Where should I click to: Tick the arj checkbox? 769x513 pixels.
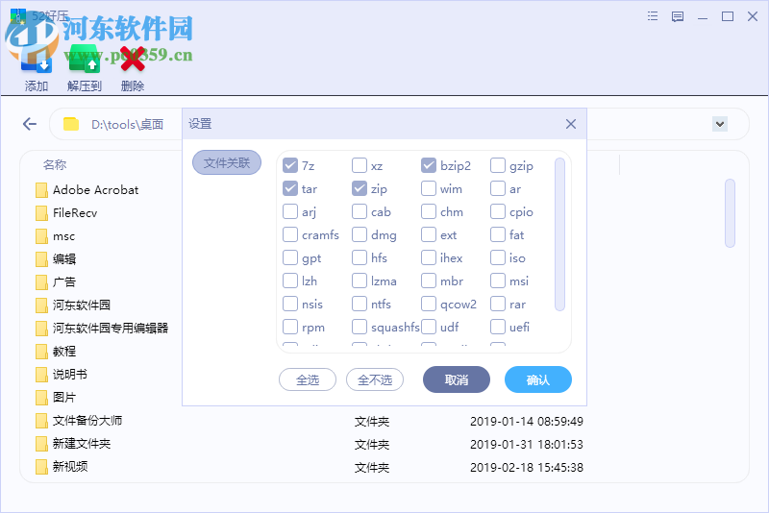pyautogui.click(x=290, y=211)
